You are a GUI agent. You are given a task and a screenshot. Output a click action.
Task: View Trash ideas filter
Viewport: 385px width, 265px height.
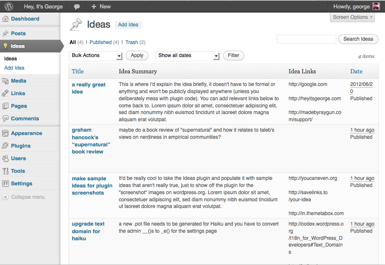[132, 42]
